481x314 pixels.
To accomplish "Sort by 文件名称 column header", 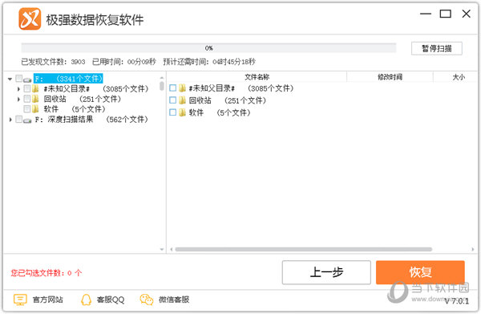I will point(257,77).
